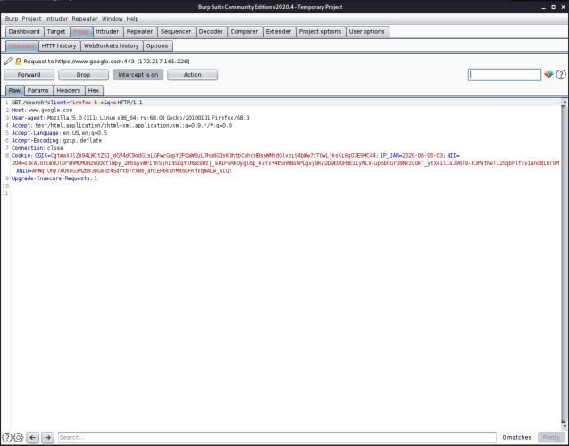569x446 pixels.
Task: Open the Sequencer tab
Action: (x=176, y=31)
